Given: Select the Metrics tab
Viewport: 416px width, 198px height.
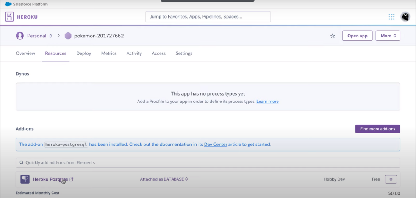Looking at the screenshot, I should [x=109, y=53].
